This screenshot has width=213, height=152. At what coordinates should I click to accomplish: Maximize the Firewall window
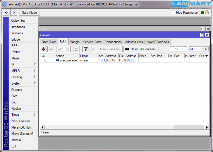pyautogui.click(x=202, y=35)
